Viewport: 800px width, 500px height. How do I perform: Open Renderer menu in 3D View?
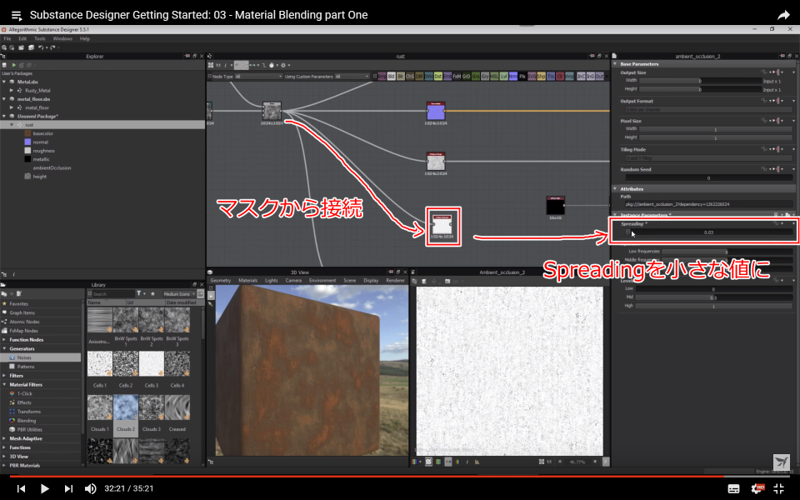(x=395, y=281)
